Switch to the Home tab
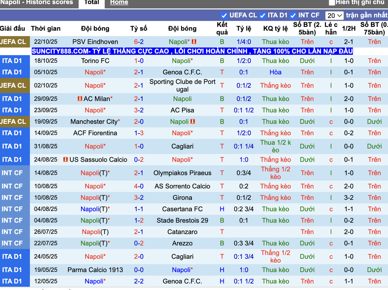Image resolution: width=388 pixels, height=290 pixels. [119, 3]
